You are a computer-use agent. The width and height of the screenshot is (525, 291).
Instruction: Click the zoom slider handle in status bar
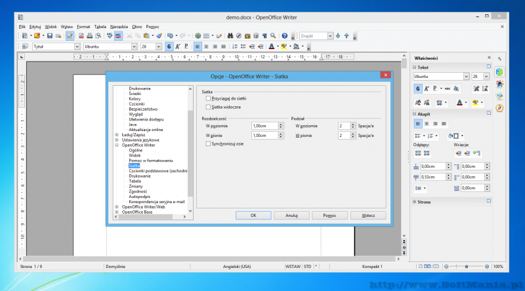pyautogui.click(x=467, y=267)
